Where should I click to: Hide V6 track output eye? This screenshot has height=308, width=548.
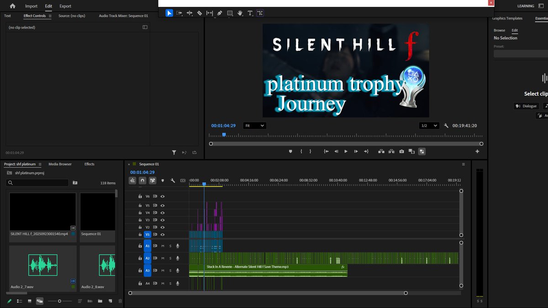163,196
